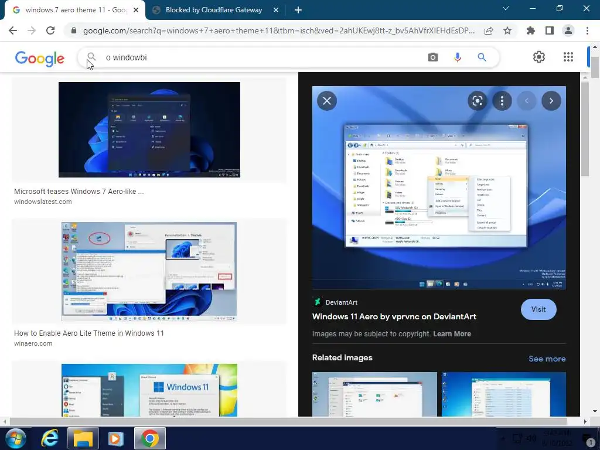Click the horizontal scrollbar at bottom
Image resolution: width=600 pixels, height=450 pixels.
coord(288,421)
